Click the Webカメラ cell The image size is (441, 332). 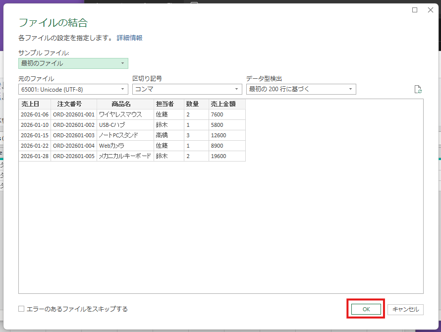point(125,146)
